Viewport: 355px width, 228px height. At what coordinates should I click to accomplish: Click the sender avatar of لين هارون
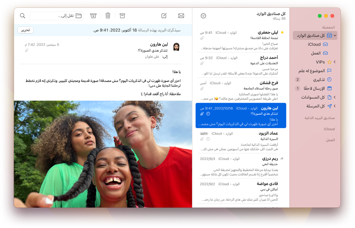tap(176, 47)
